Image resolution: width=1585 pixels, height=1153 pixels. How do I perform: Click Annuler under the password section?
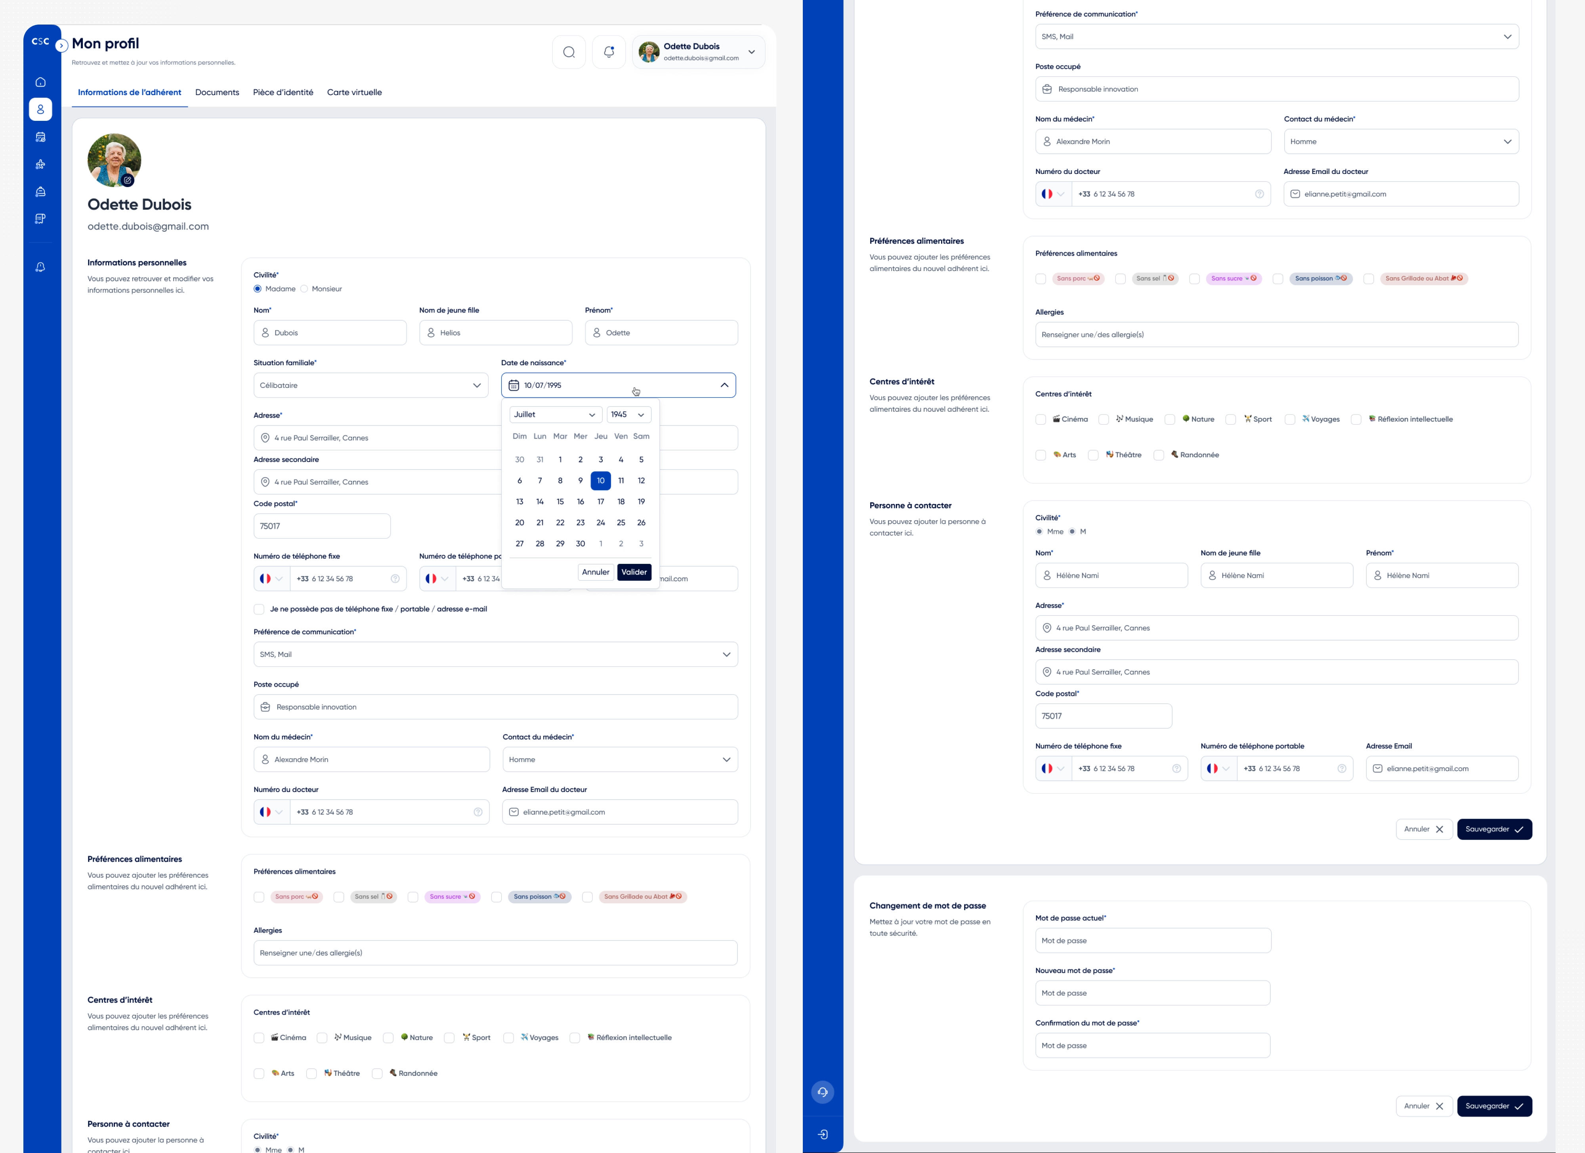point(1424,1106)
